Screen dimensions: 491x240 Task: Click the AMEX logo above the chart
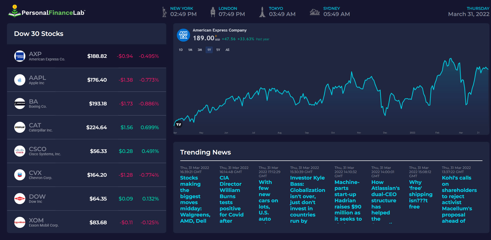point(183,35)
